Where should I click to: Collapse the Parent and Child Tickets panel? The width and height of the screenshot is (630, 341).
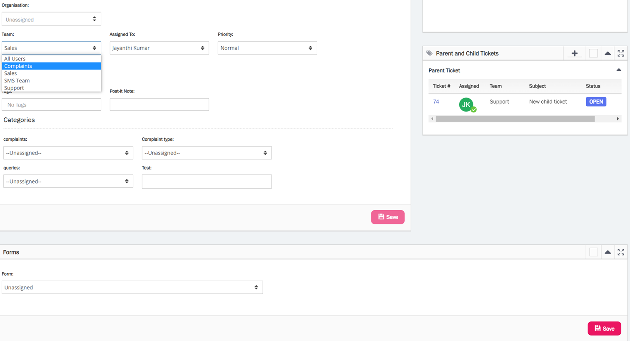coord(608,53)
